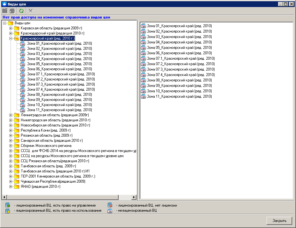The height and width of the screenshot is (228, 296).
Task: Collapse the root Виды цен node
Action: pyautogui.click(x=4, y=23)
